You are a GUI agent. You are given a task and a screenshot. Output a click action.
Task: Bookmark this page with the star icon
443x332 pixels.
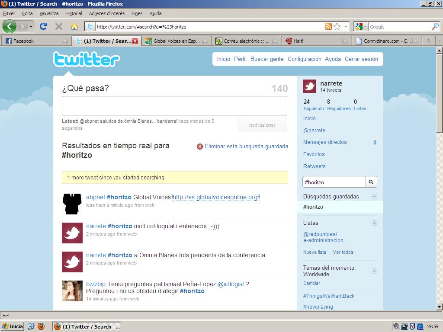[337, 26]
